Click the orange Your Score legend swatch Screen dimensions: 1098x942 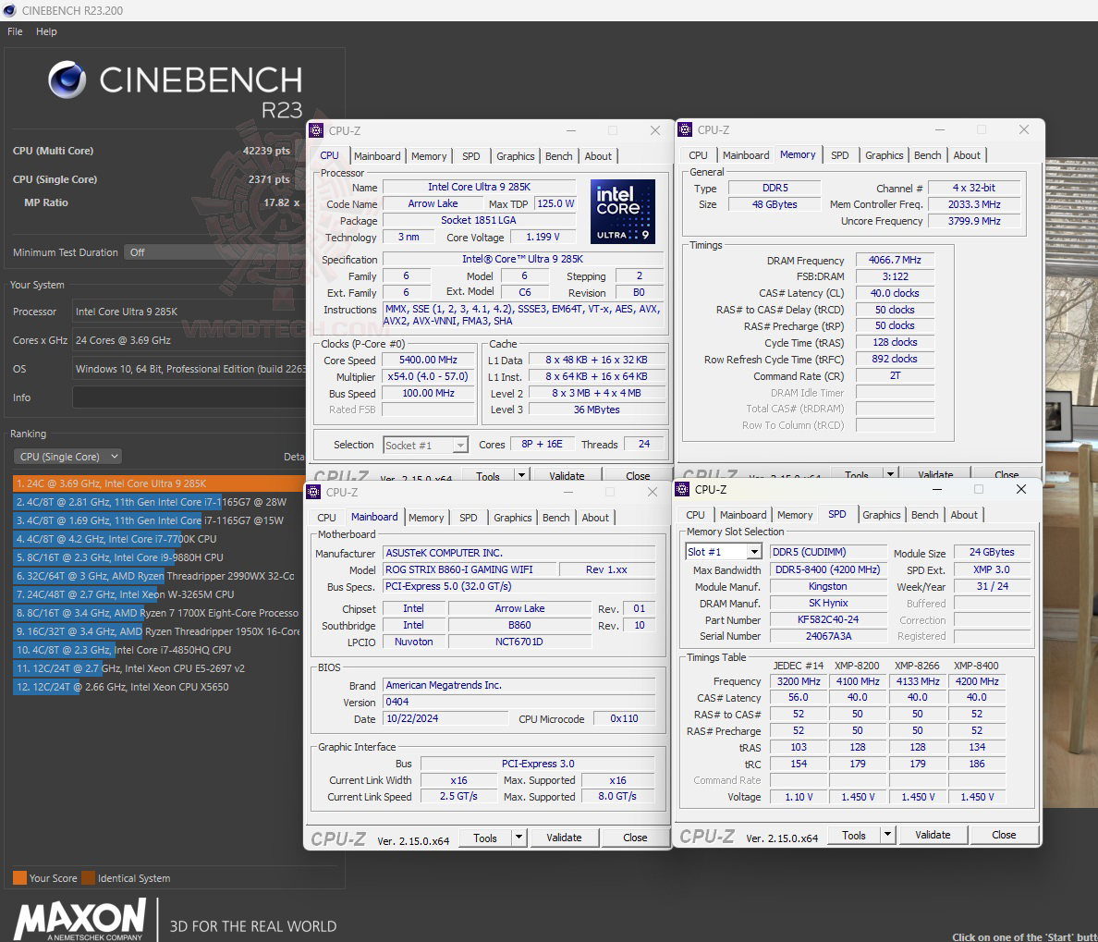(19, 877)
